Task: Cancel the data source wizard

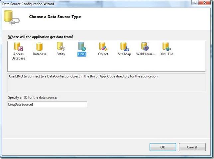Action: [x=192, y=147]
